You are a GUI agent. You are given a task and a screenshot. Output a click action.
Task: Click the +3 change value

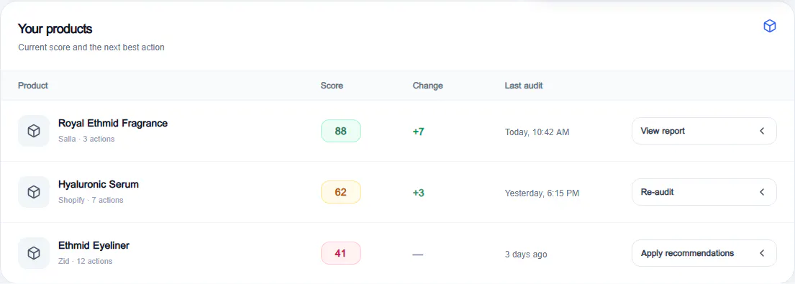(418, 193)
